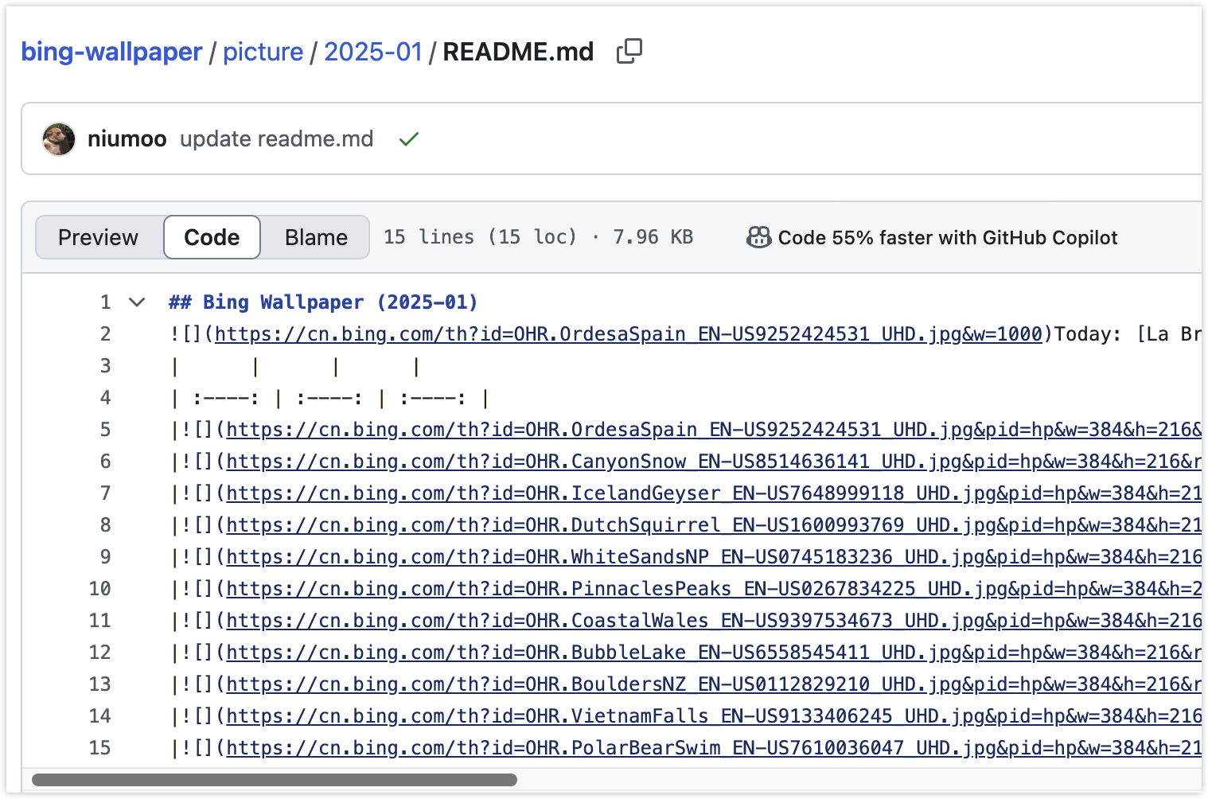
Task: Open the bing-wallpaper repository link
Action: (x=111, y=52)
